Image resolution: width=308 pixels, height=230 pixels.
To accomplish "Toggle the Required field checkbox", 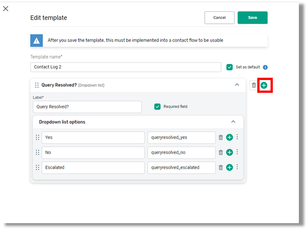I will pyautogui.click(x=158, y=107).
